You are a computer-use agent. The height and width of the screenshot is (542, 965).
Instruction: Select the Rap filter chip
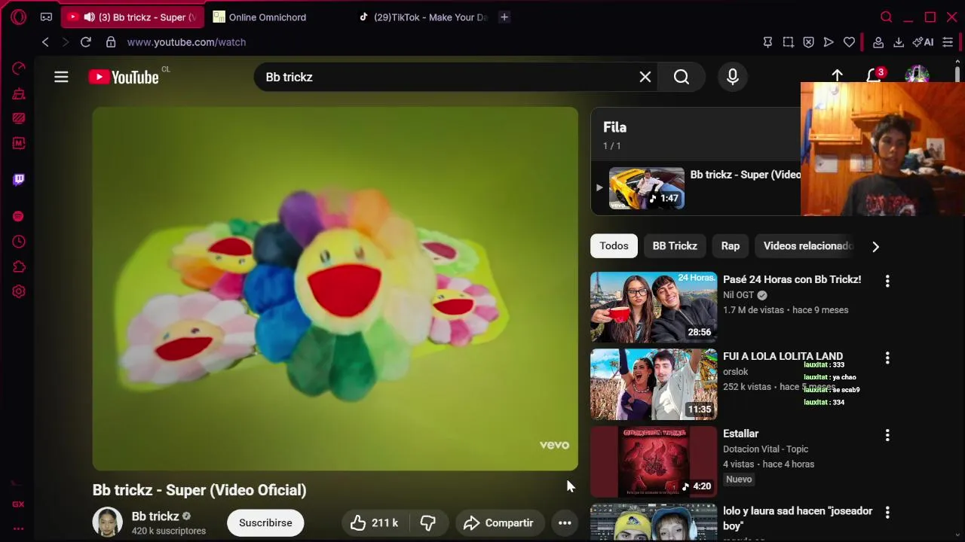(x=731, y=246)
